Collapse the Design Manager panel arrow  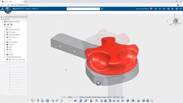coord(27,15)
